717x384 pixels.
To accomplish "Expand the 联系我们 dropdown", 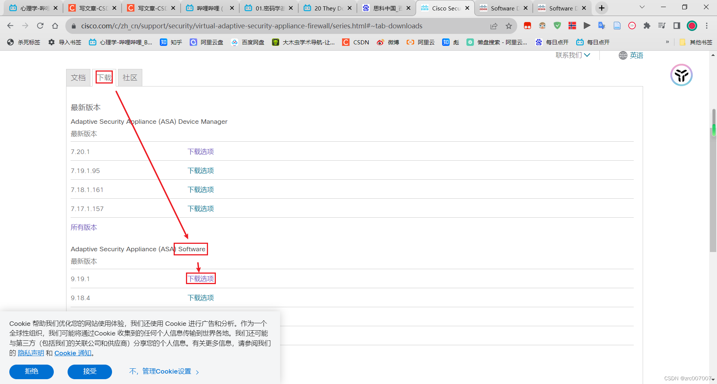I will click(x=573, y=55).
